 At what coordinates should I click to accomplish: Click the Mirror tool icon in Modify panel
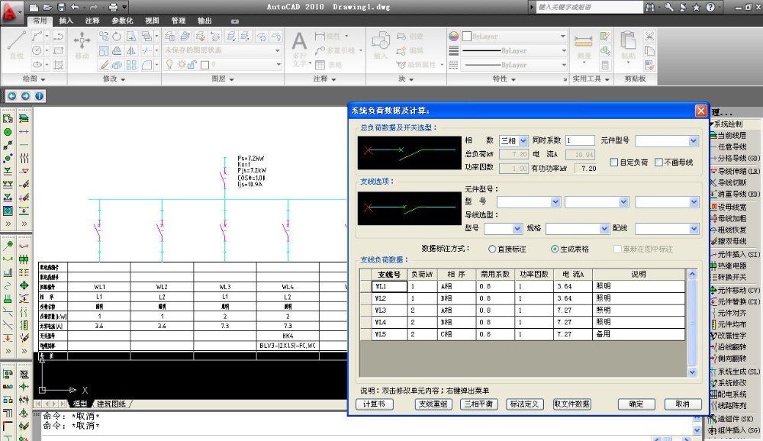pyautogui.click(x=131, y=50)
